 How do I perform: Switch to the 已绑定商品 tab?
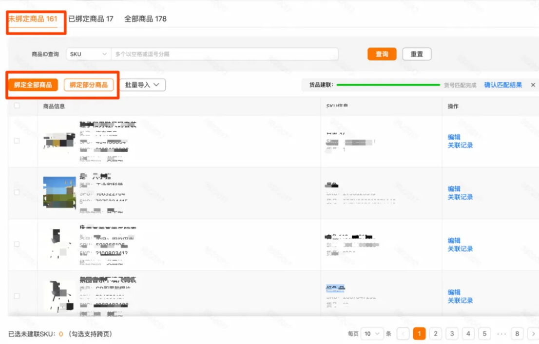tap(92, 19)
